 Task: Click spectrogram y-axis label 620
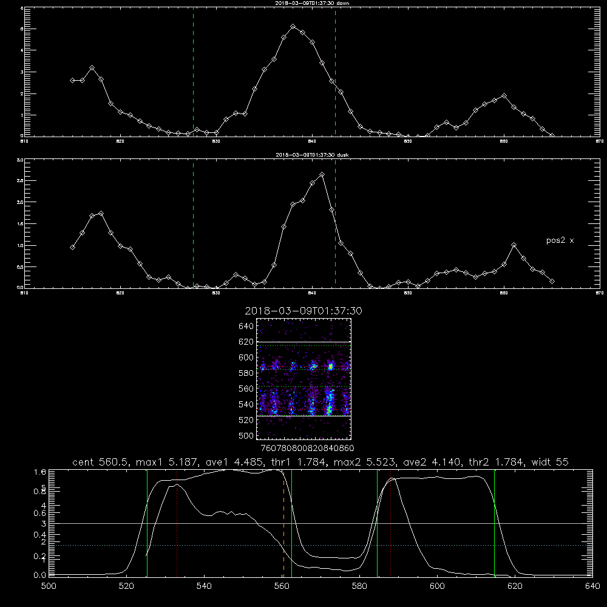tap(246, 342)
